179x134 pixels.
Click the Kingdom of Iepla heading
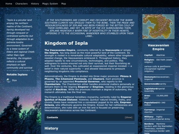pos(66,43)
